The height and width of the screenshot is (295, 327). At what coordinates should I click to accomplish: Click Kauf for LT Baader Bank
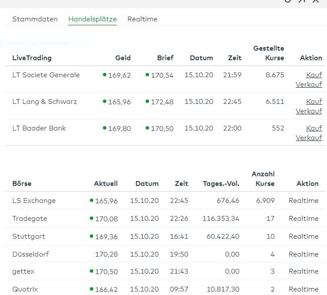point(314,128)
